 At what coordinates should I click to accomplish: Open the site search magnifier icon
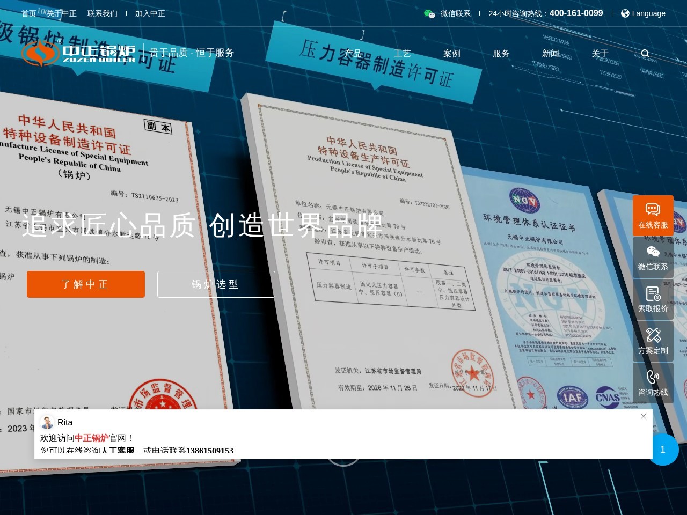point(645,53)
